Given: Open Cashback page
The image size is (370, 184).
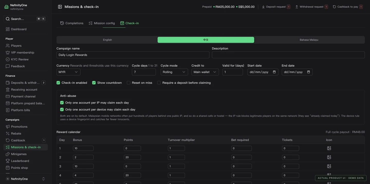Looking at the screenshot, I should [26, 140].
